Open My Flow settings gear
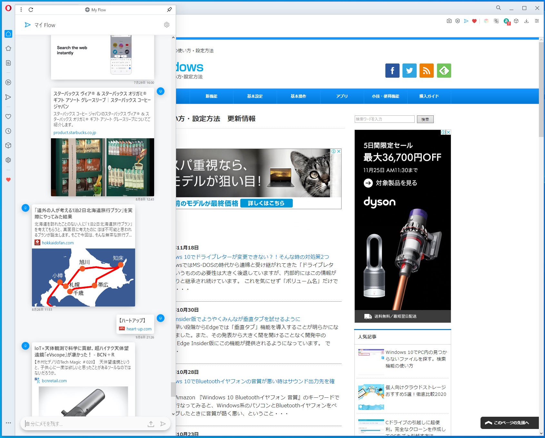The width and height of the screenshot is (545, 438). [167, 25]
